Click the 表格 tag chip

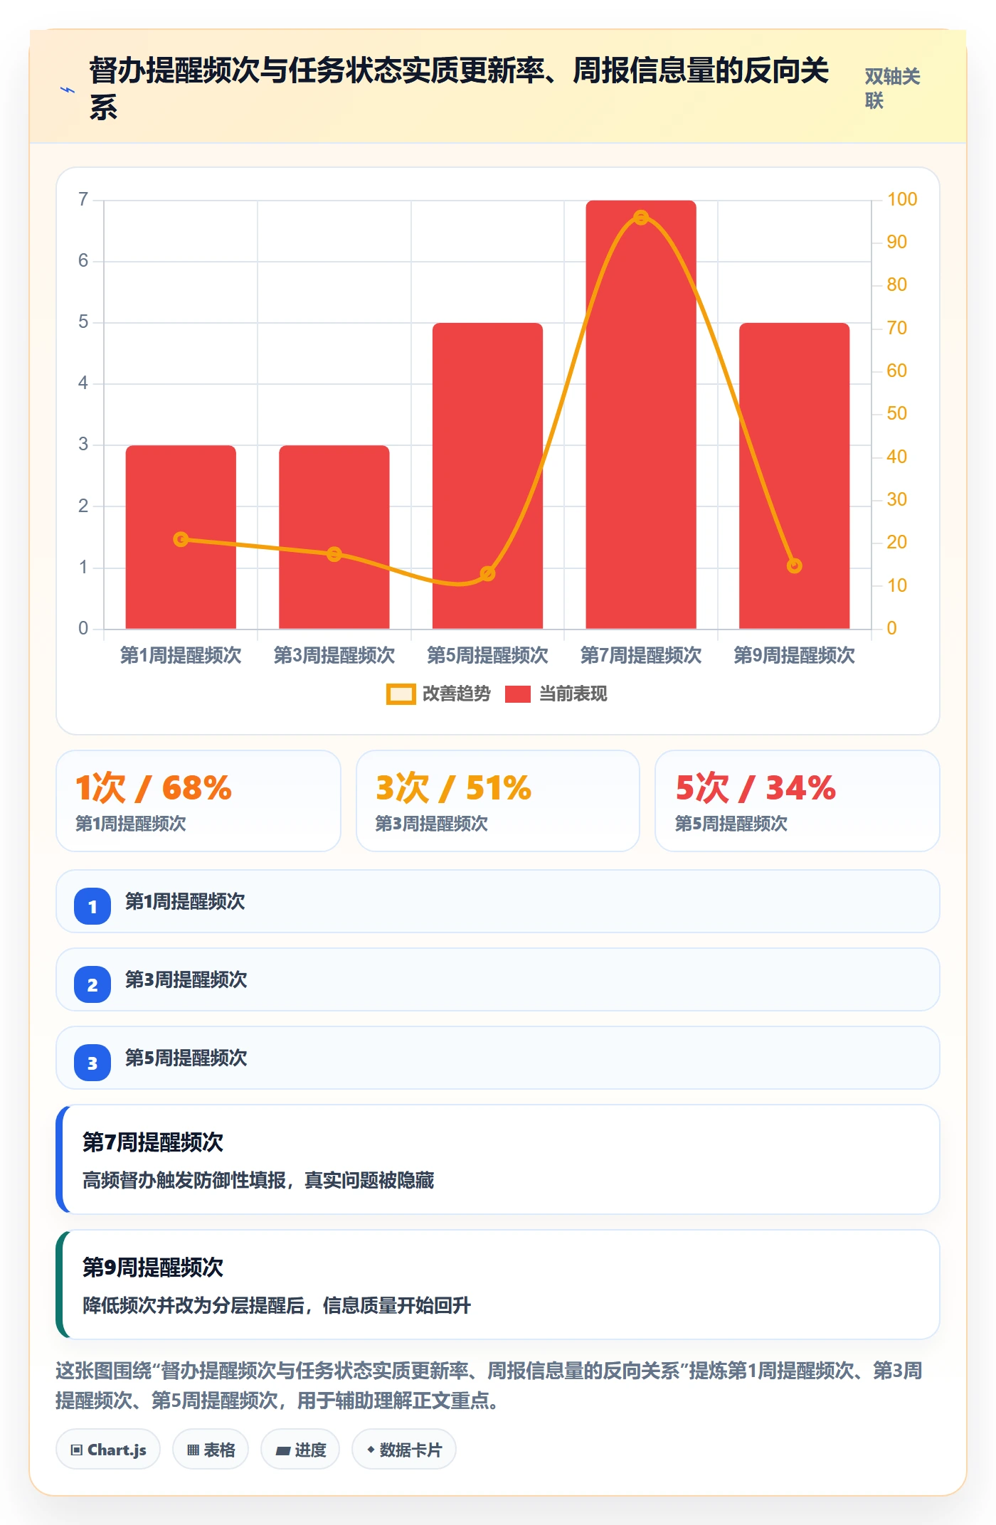tap(211, 1449)
